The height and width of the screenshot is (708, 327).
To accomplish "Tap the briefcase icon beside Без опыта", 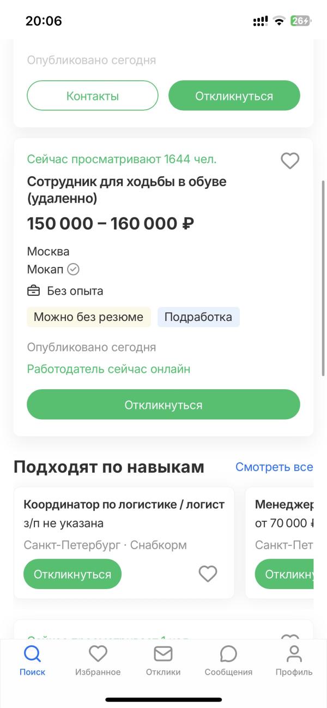I will click(x=34, y=291).
